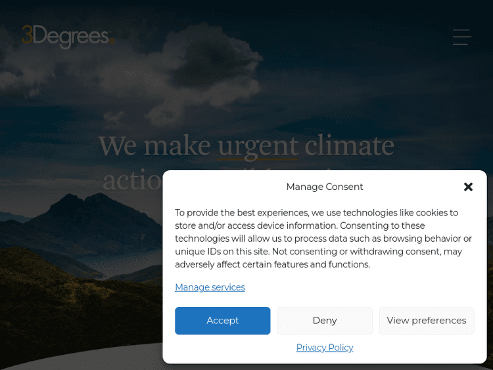The width and height of the screenshot is (493, 370).
Task: Close the Manage Consent dialog
Action: [468, 187]
